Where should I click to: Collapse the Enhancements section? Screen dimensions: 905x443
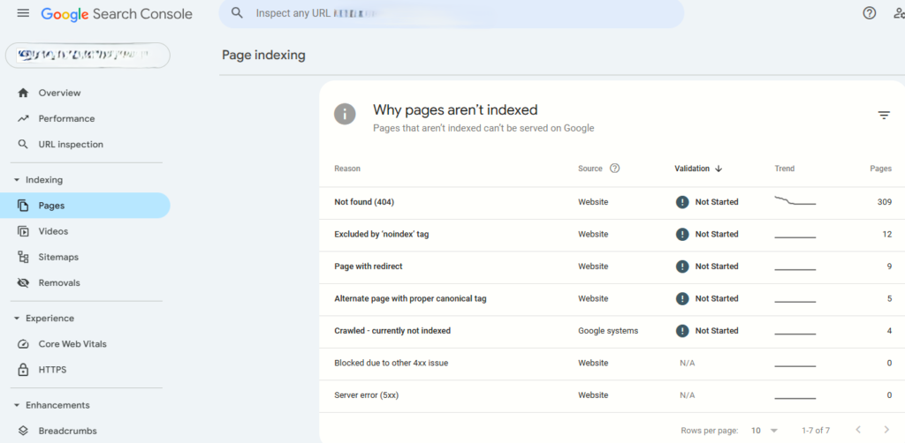pyautogui.click(x=17, y=405)
